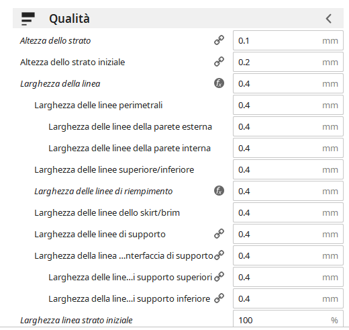Viewport: 349px width, 330px height.
Task: Click link icon next to Altezza dello strato
Action: tap(219, 40)
